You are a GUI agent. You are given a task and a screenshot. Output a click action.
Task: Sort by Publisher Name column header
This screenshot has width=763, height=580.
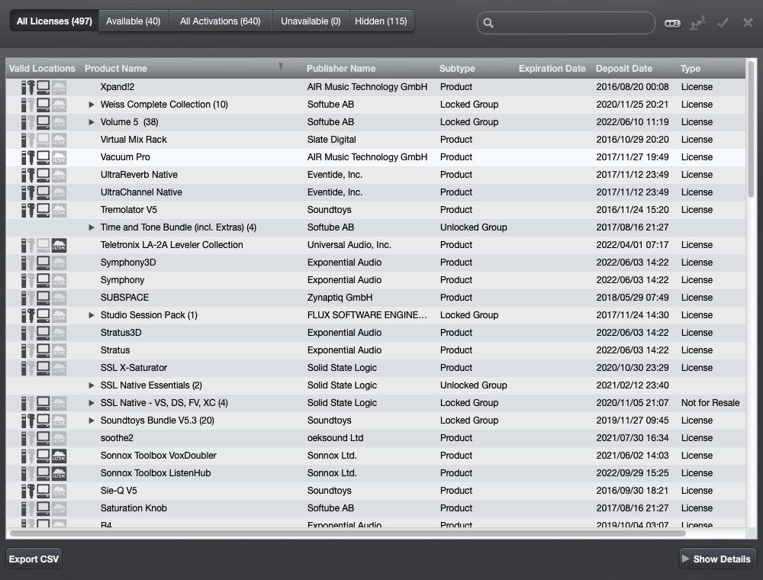tap(341, 69)
